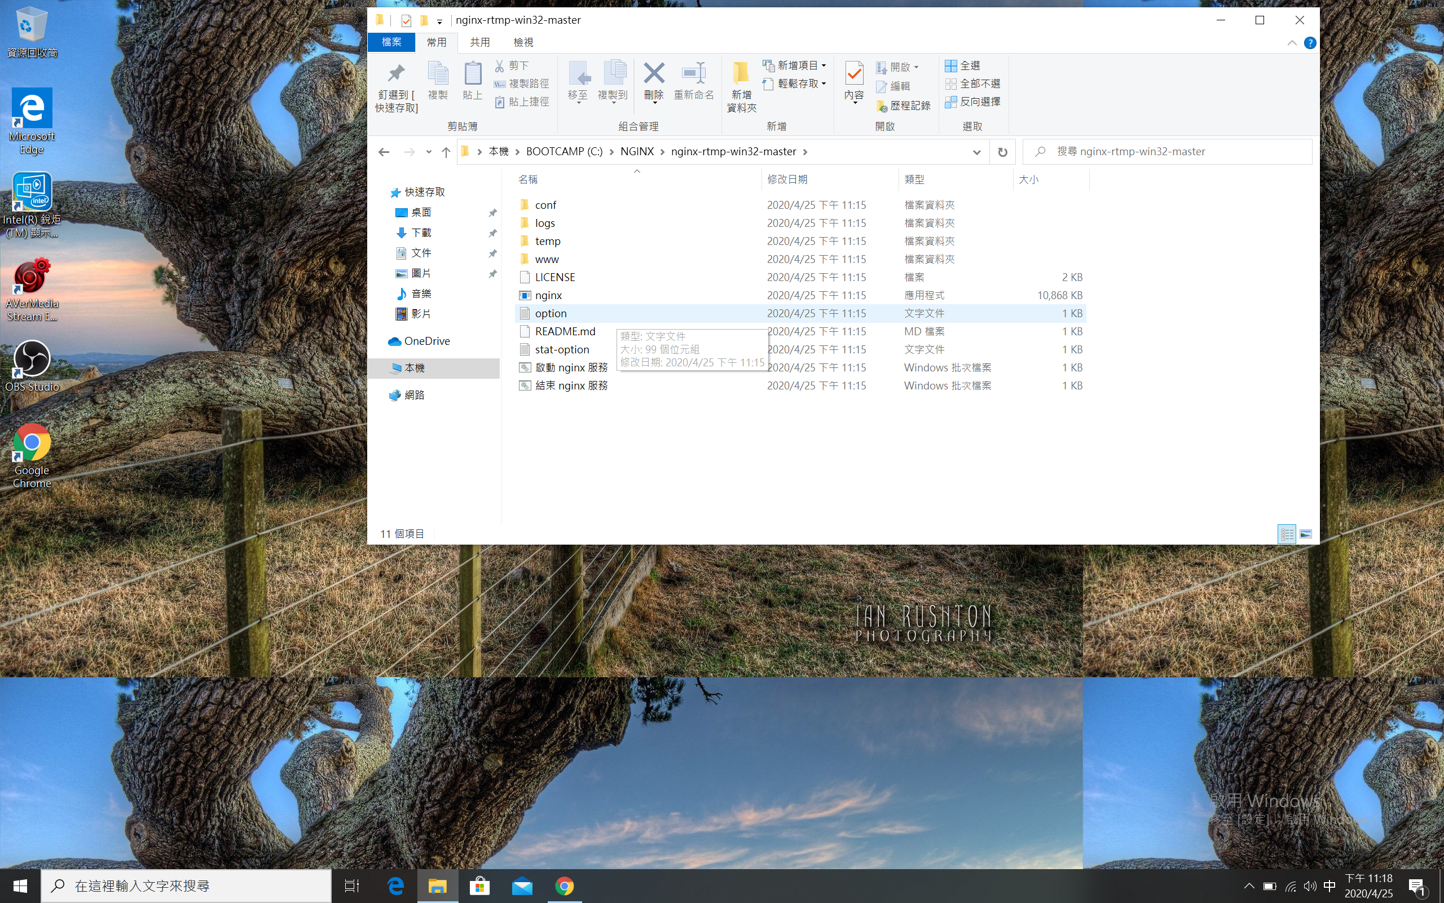Click Select All (全選) option
This screenshot has width=1444, height=903.
(x=963, y=65)
